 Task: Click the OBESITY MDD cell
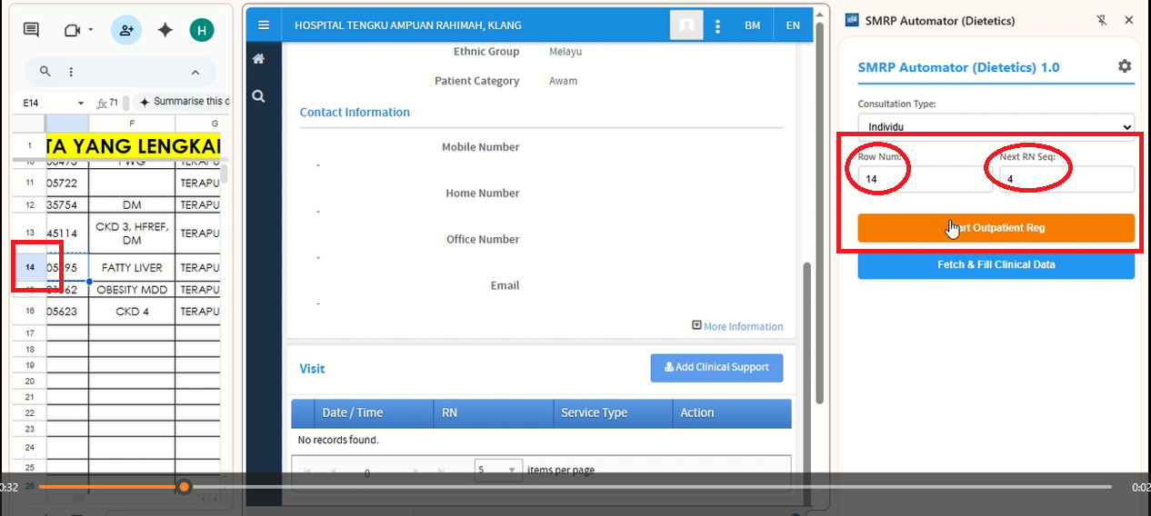132,290
